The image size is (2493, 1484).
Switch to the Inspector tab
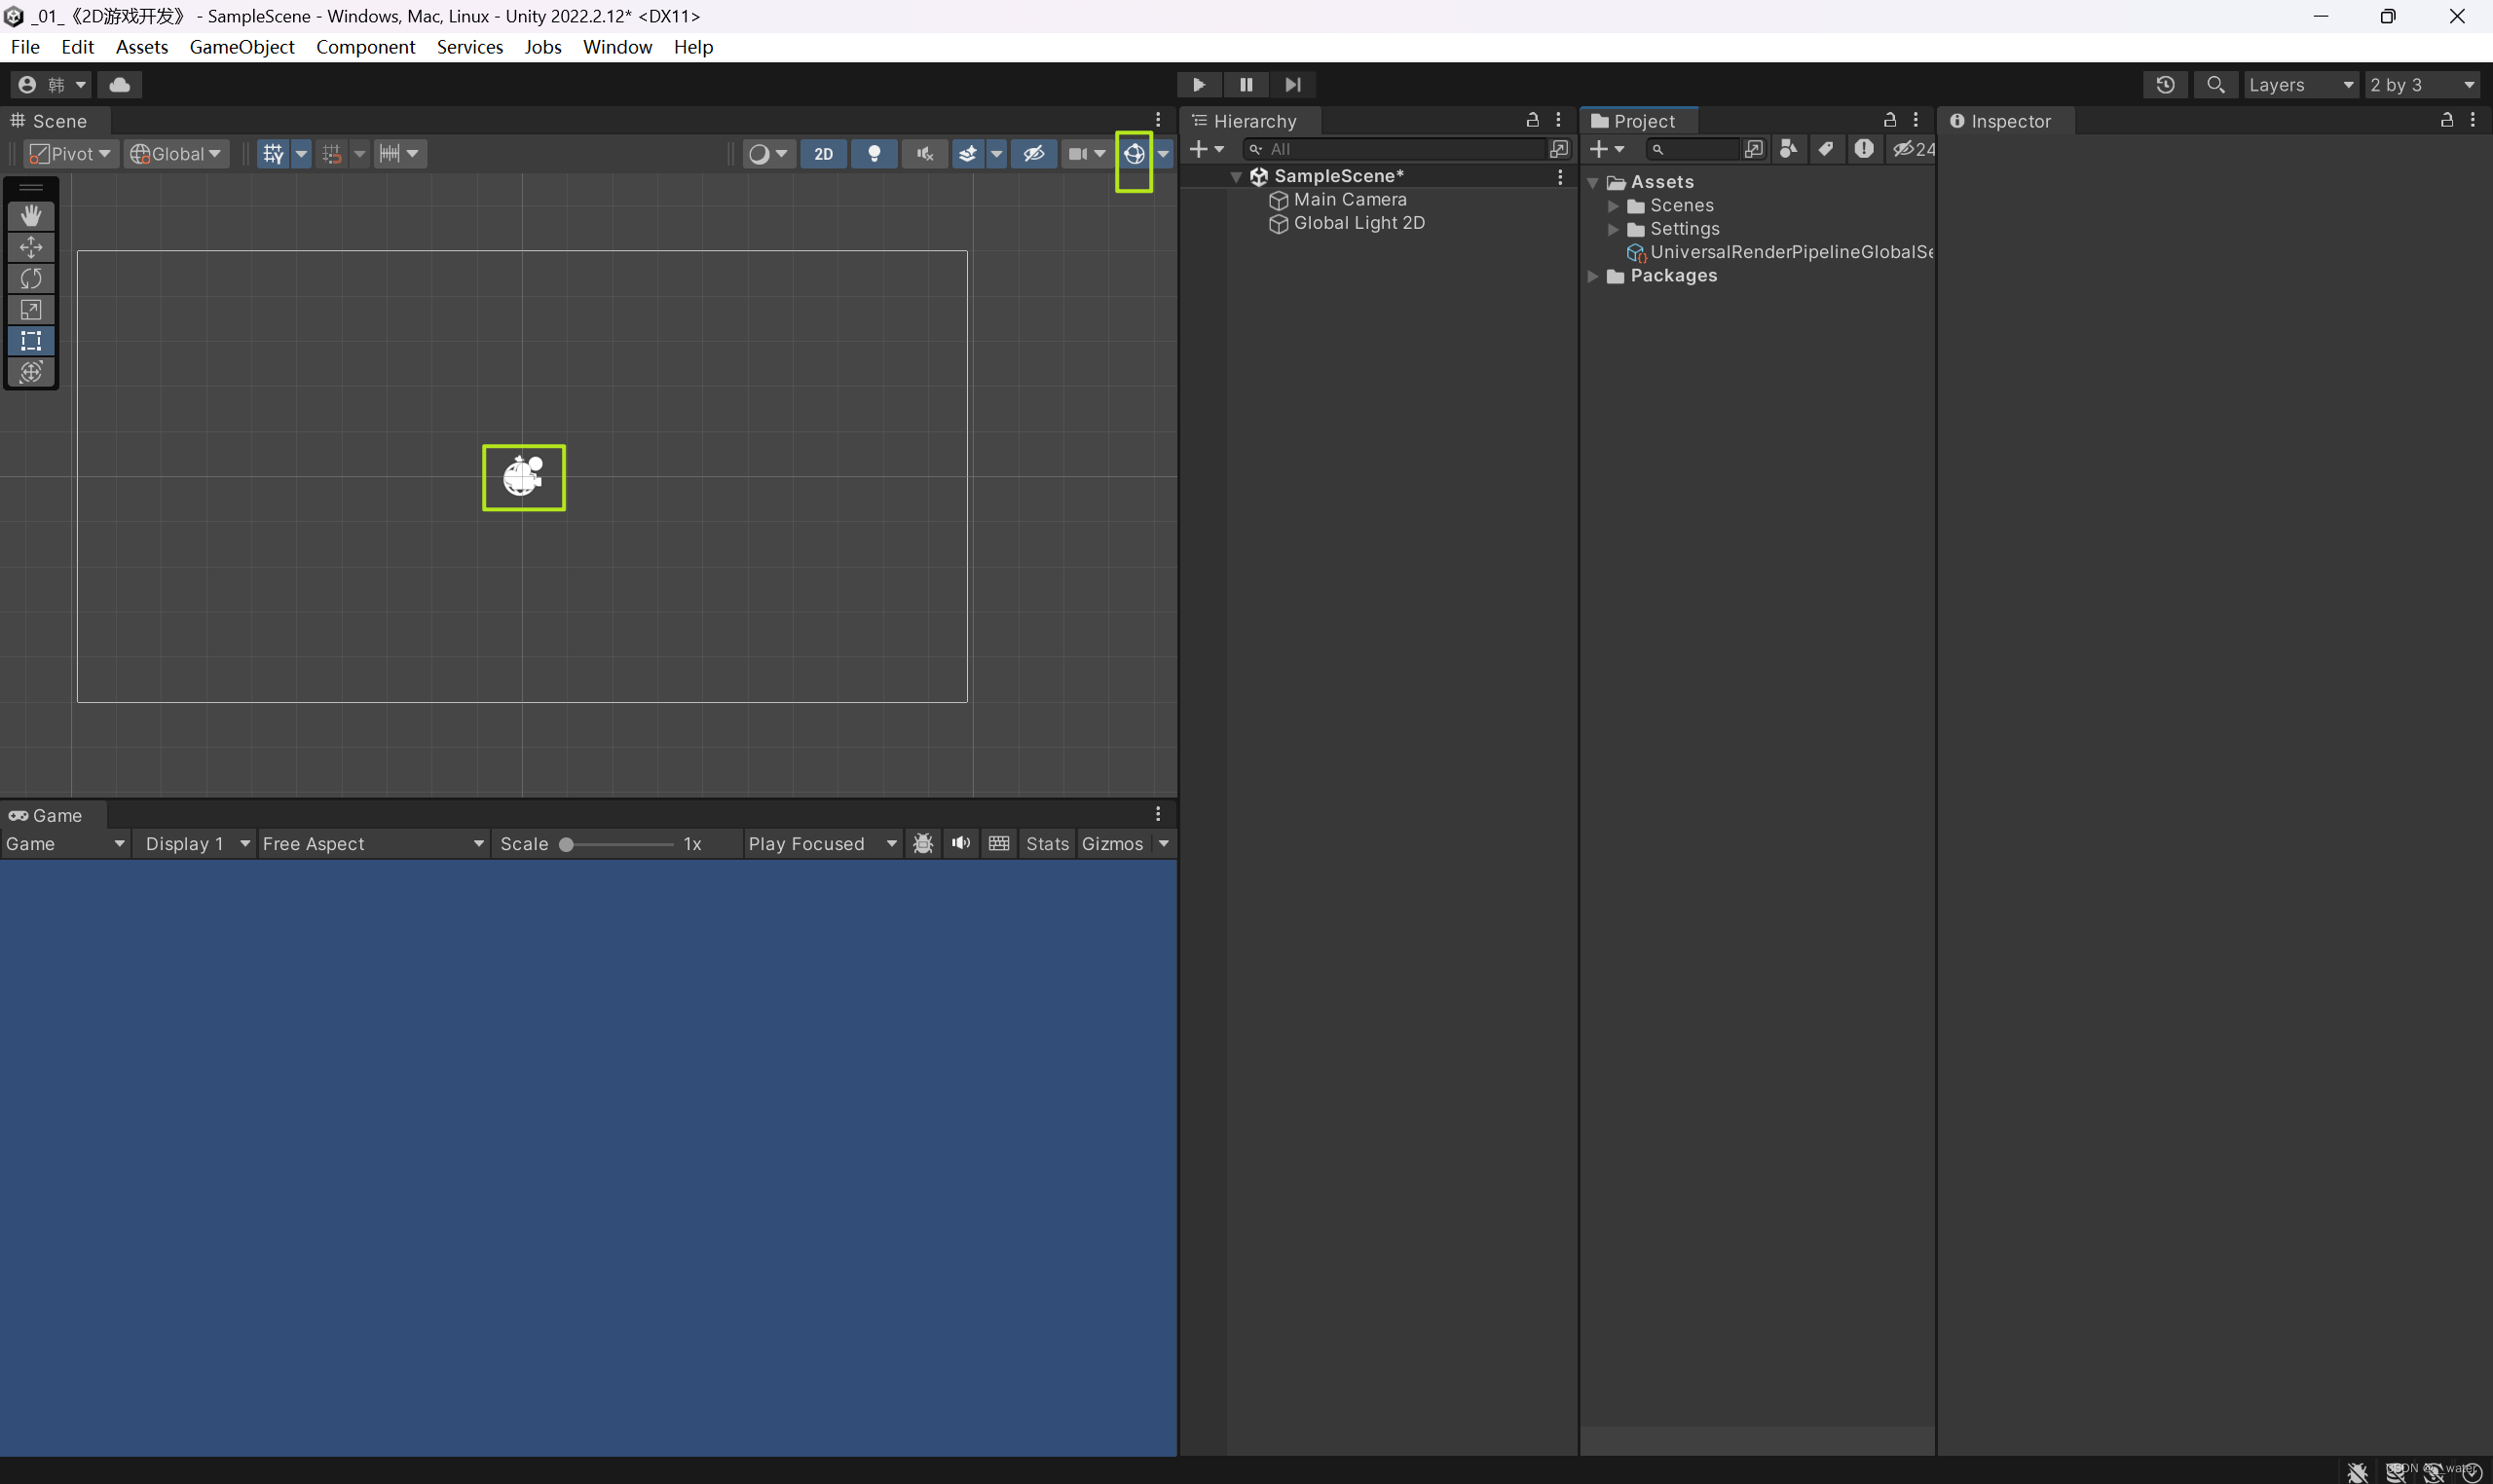point(2011,120)
